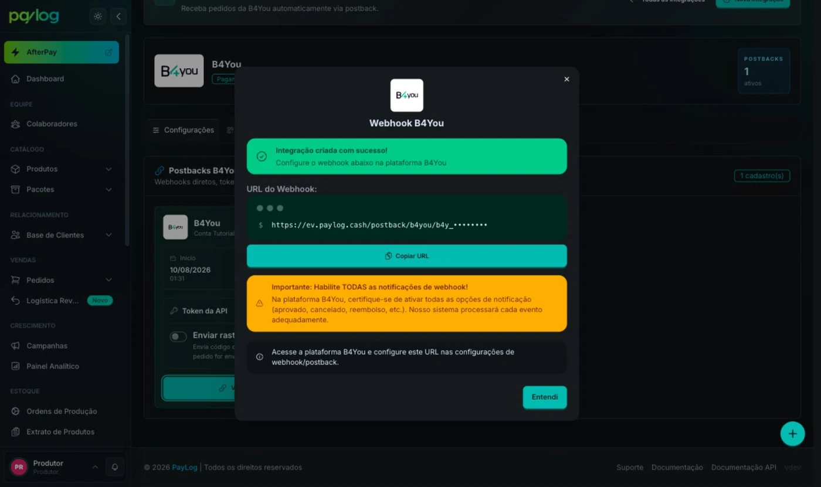Click the floating plus add button
Screen dimensions: 821x487
coord(792,434)
